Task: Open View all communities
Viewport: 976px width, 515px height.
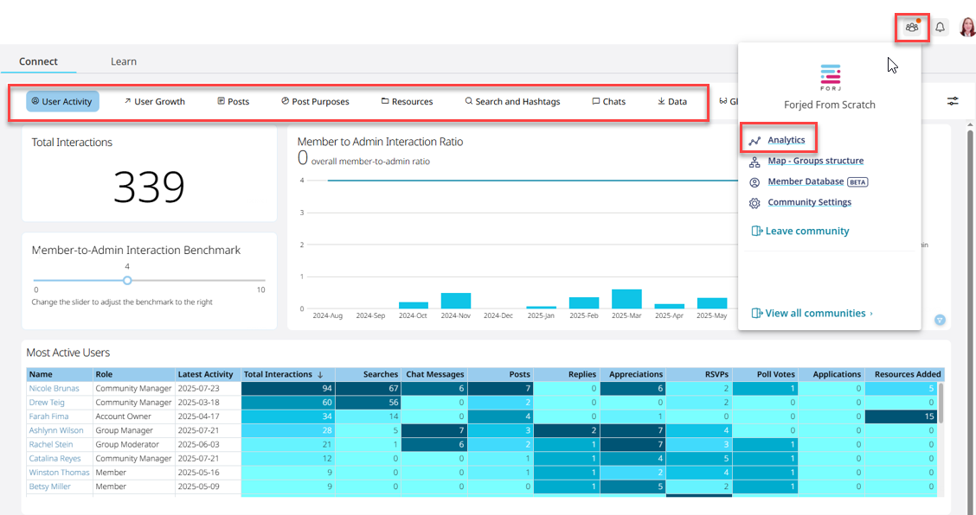Action: (x=812, y=313)
